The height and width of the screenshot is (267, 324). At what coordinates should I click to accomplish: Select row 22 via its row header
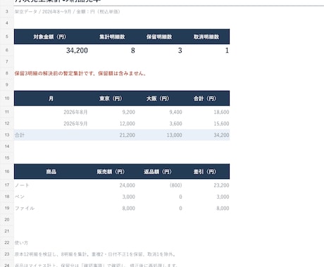click(x=7, y=242)
